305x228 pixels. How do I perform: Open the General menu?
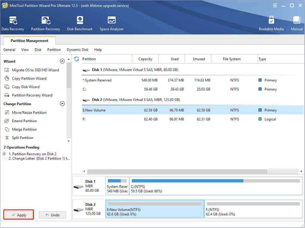(x=9, y=50)
